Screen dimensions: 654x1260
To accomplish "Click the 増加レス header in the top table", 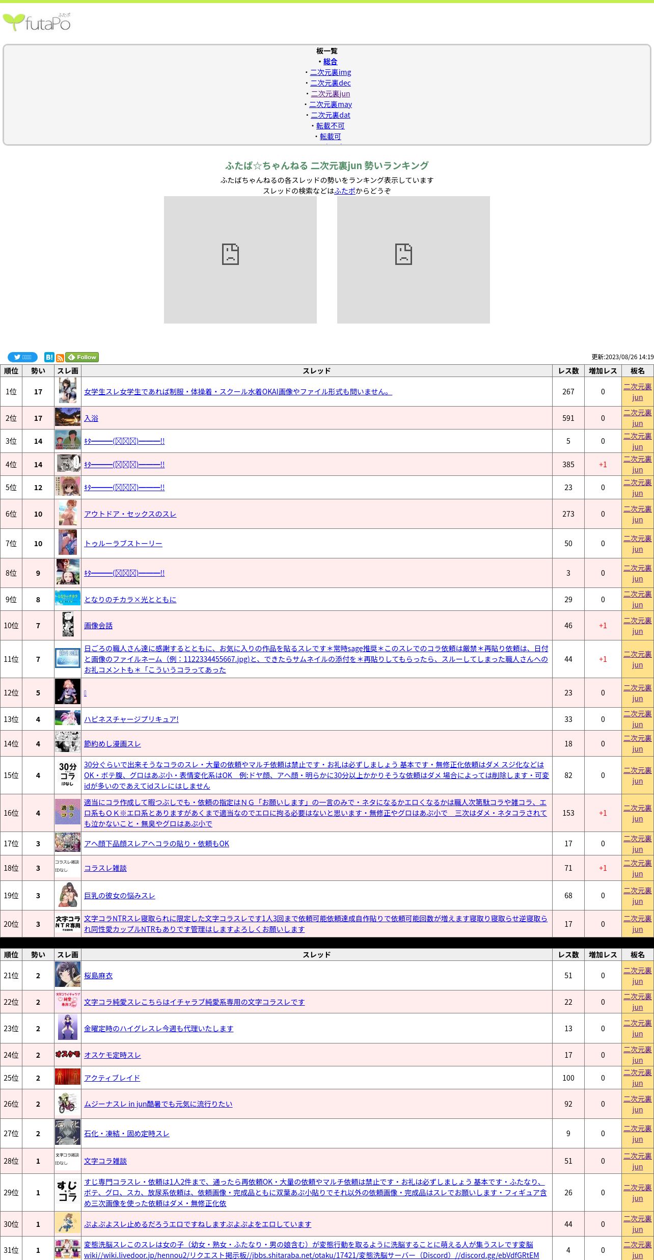I will (603, 371).
